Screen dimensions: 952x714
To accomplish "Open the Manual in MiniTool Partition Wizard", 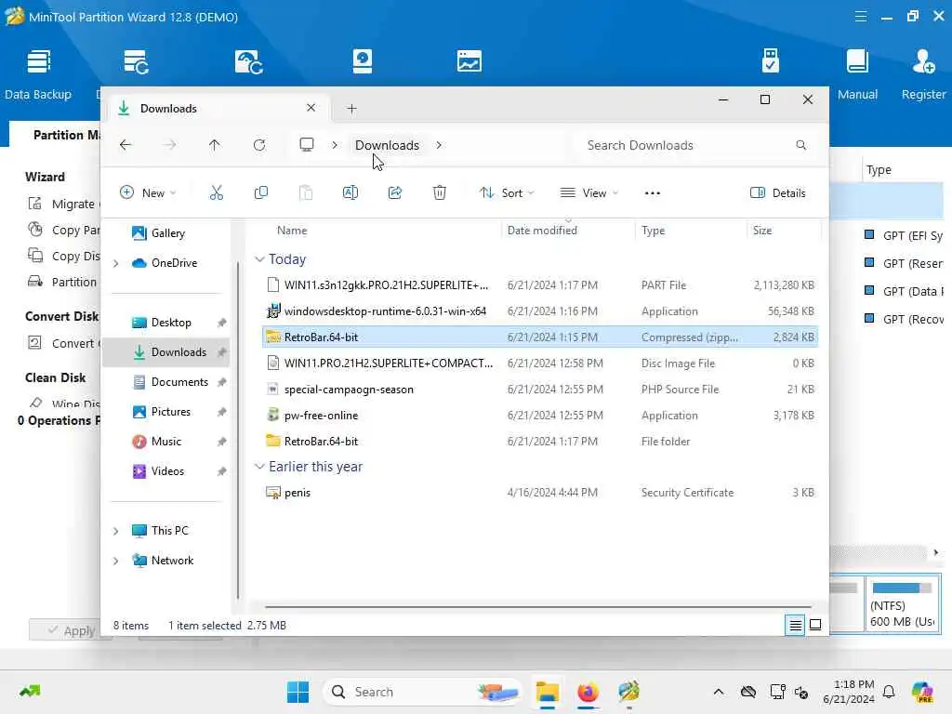I will [x=857, y=74].
